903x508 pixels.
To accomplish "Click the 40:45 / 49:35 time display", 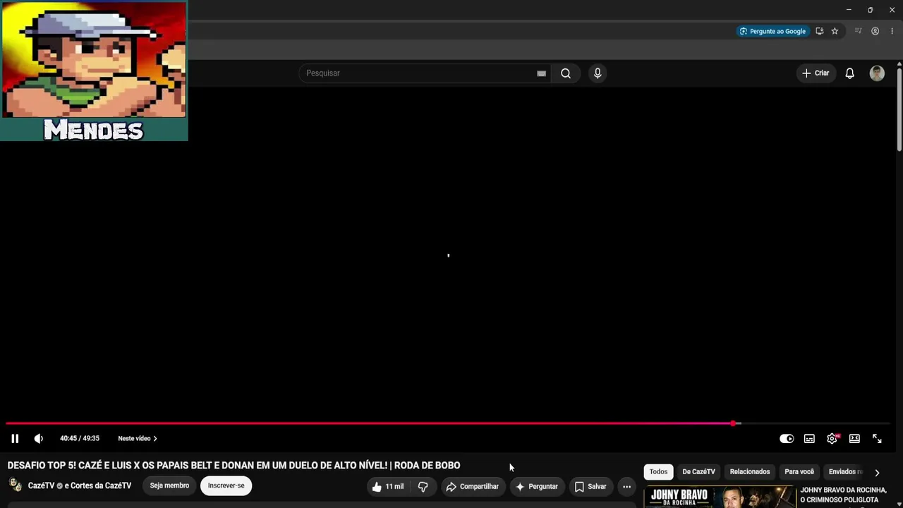I will (80, 438).
